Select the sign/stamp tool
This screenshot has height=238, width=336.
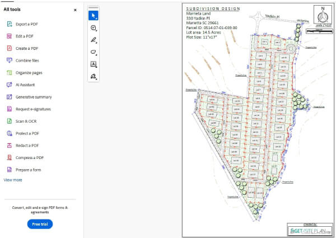click(x=94, y=76)
